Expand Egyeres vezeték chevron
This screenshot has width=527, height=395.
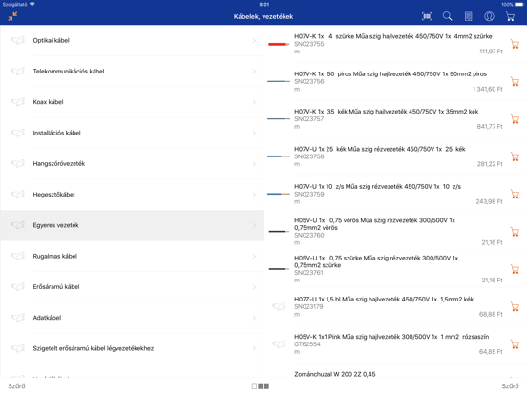254,225
